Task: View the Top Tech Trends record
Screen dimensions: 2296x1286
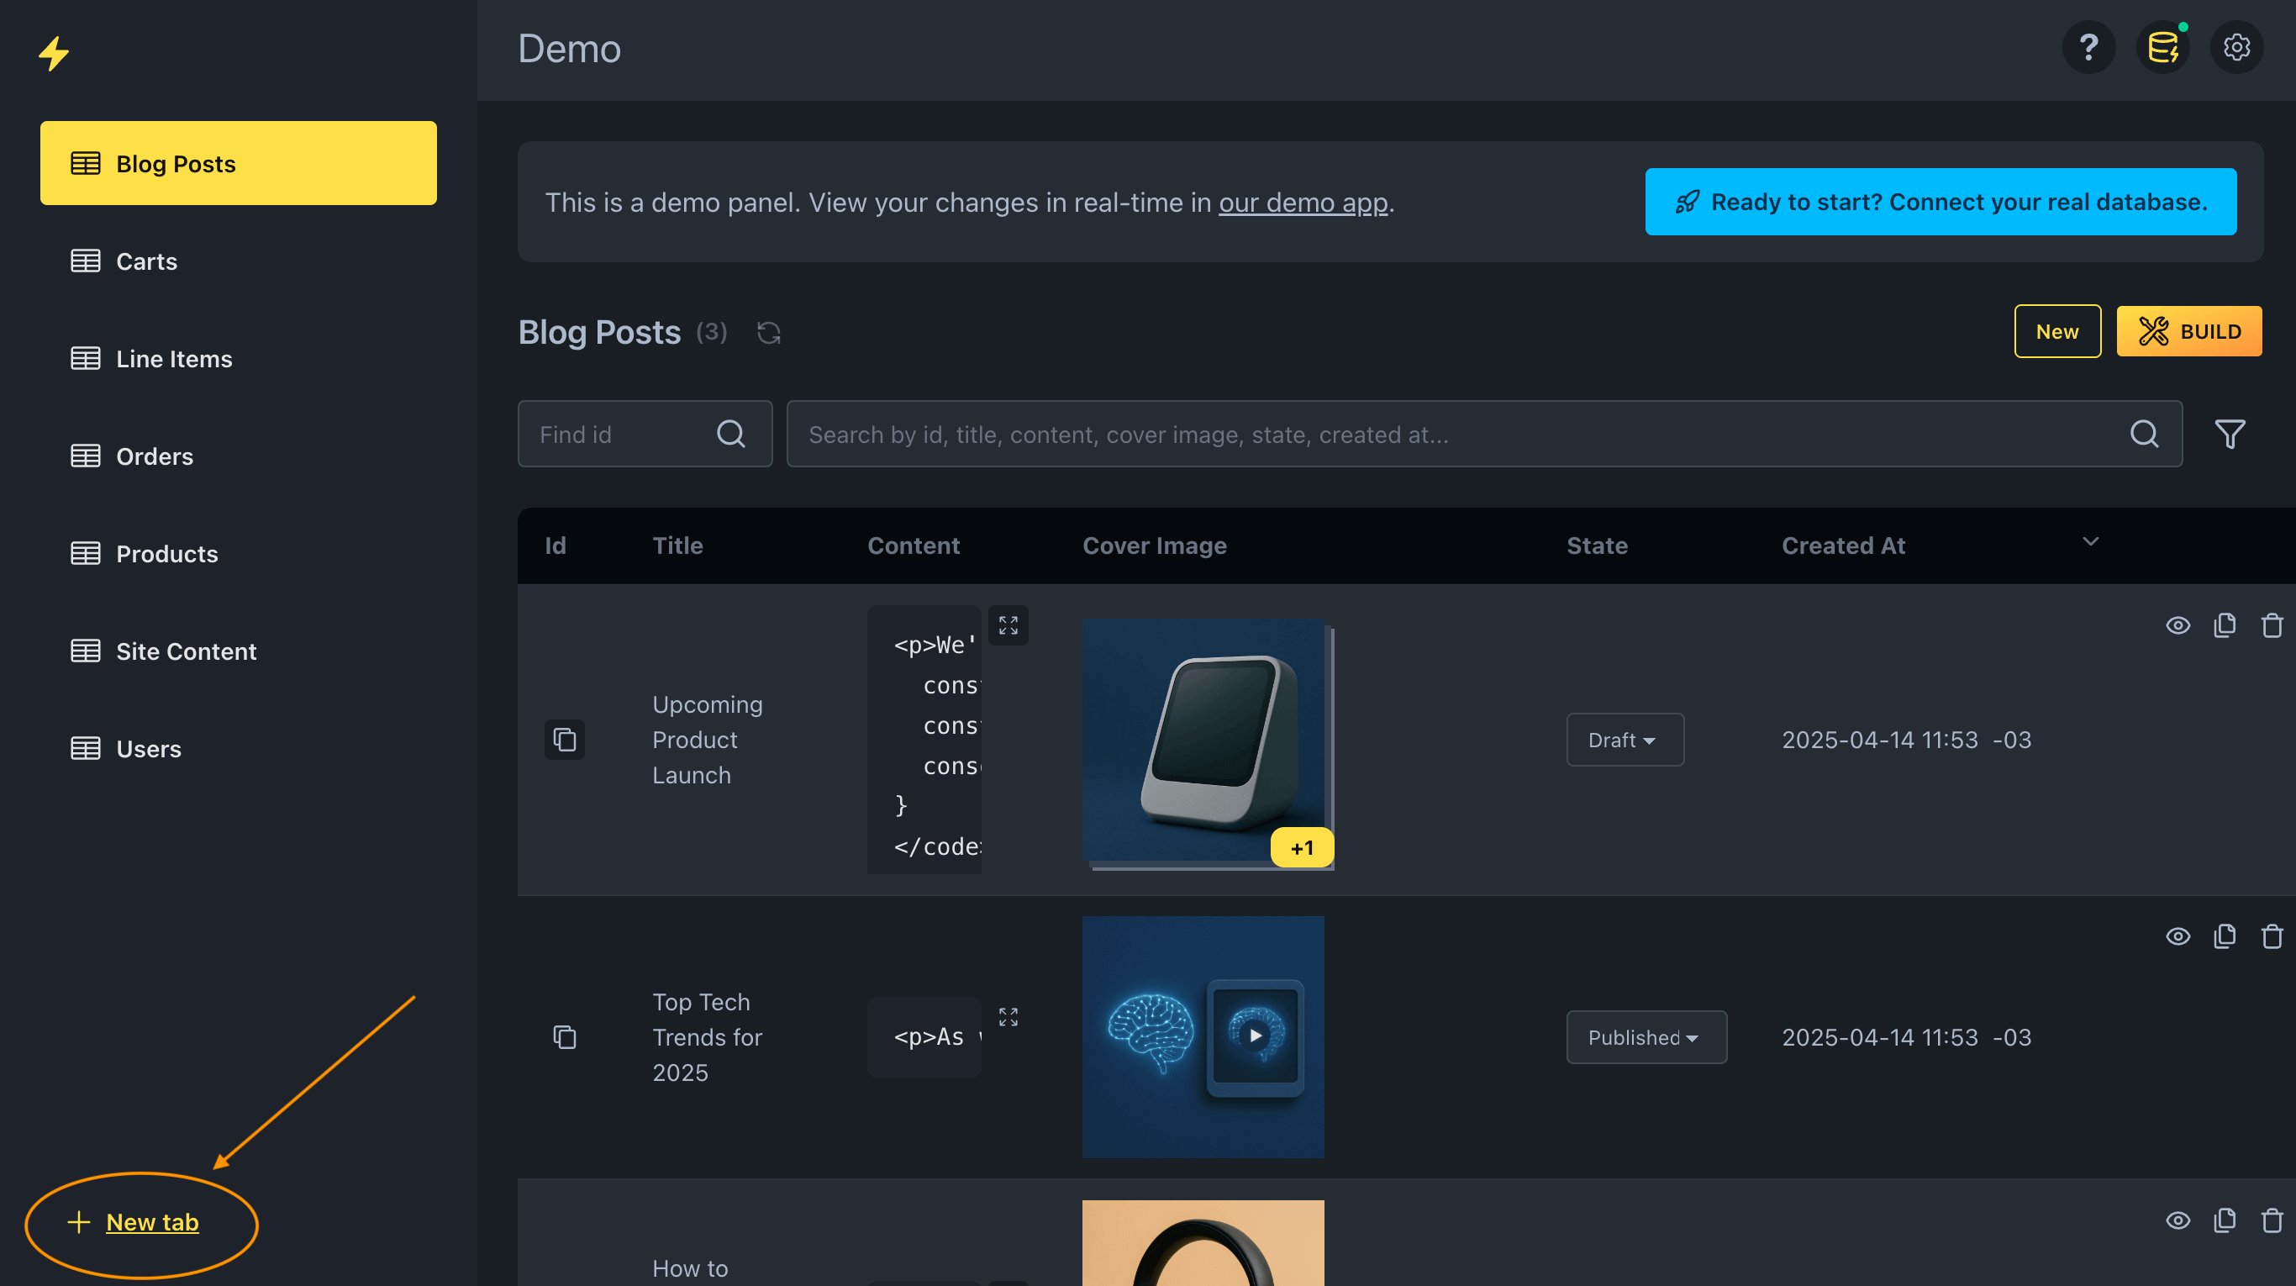Action: pyautogui.click(x=2178, y=936)
